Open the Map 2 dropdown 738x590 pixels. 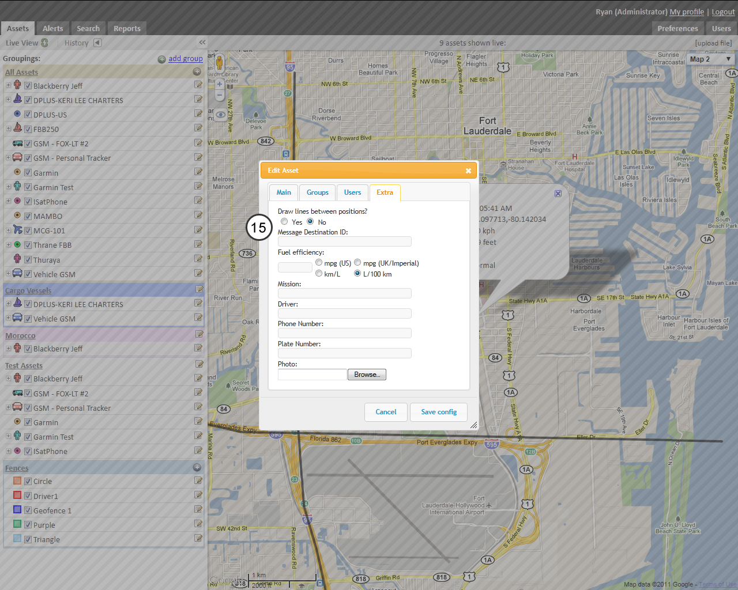[710, 59]
